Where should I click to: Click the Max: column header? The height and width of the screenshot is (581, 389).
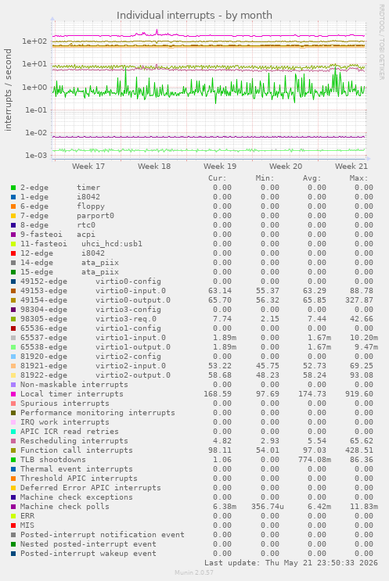click(x=358, y=178)
